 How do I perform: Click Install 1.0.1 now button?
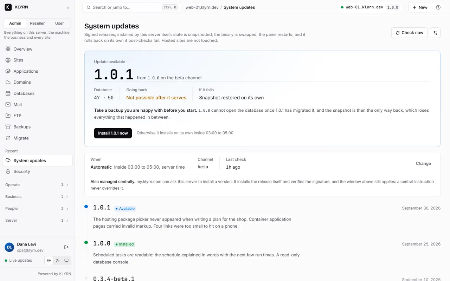click(113, 133)
